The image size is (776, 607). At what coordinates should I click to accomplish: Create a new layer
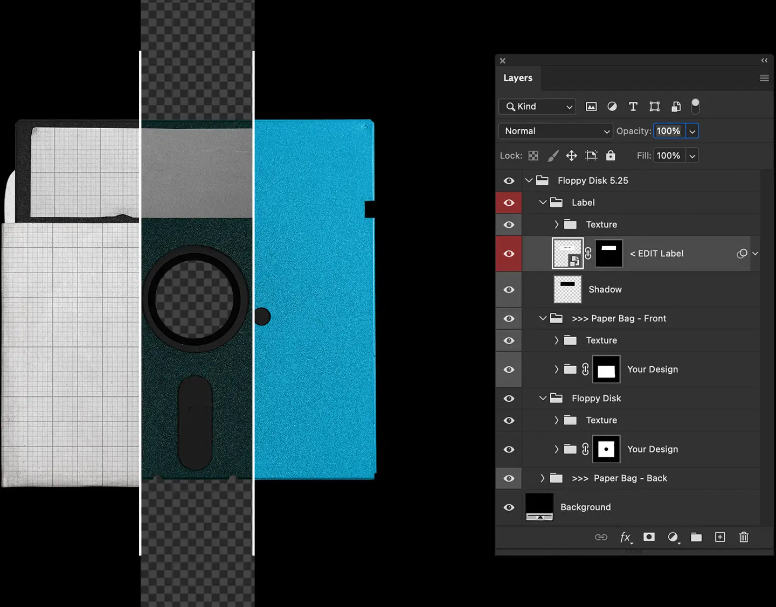pos(720,537)
